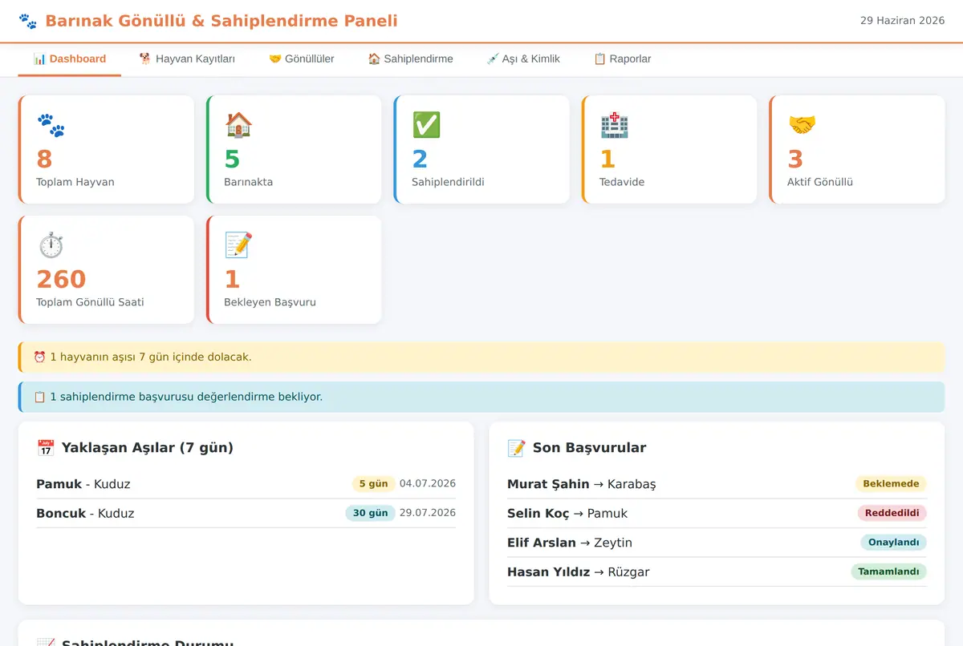This screenshot has height=646, width=963.
Task: Click the green checkmark icon on Sahiplendirildi card
Action: click(x=426, y=125)
